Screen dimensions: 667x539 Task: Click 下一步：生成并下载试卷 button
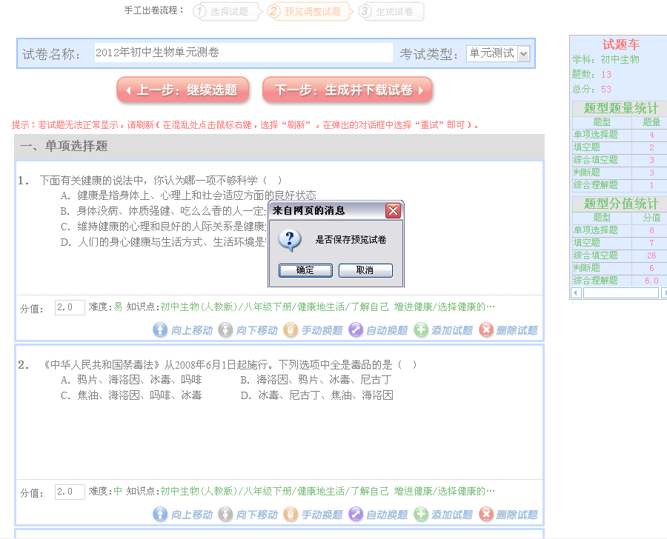click(347, 90)
